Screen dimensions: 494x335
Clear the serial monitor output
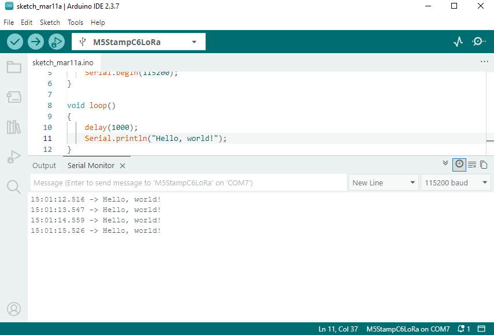pos(472,165)
